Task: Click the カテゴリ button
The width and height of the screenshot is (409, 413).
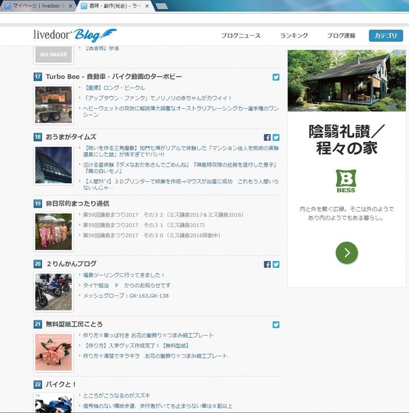Action: [x=386, y=36]
